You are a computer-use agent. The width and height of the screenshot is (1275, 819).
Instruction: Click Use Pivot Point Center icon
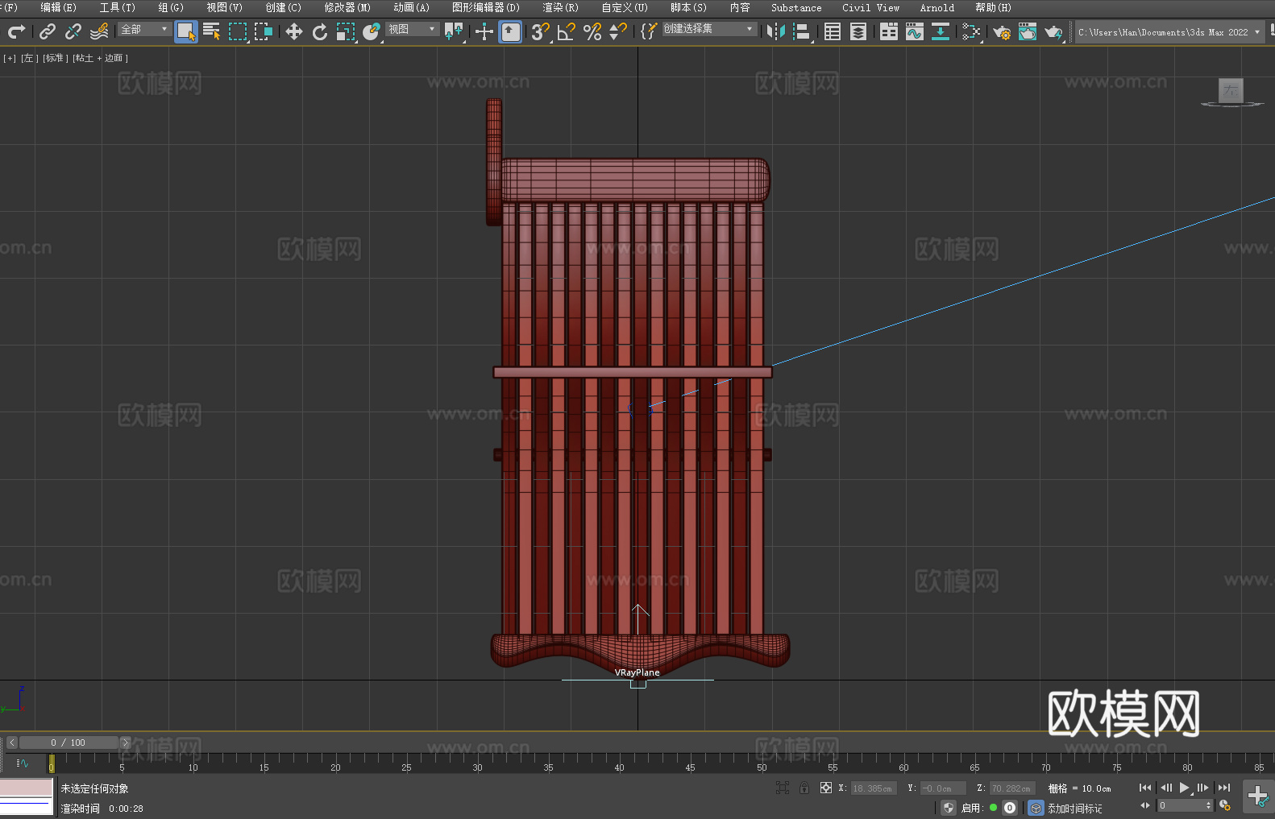(x=455, y=31)
